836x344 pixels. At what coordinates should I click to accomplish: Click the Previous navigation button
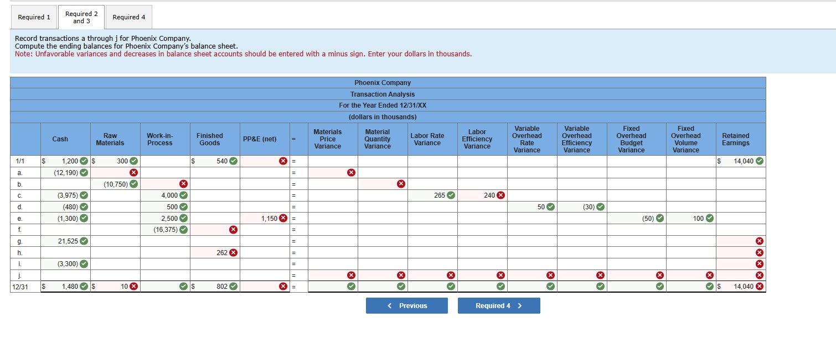[407, 305]
